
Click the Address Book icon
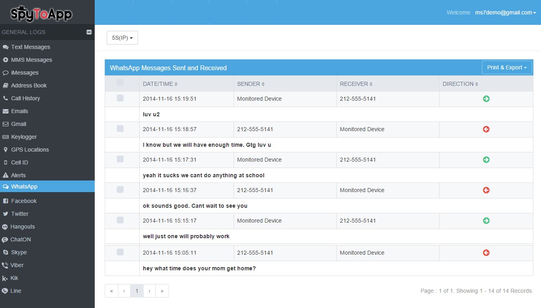(6, 85)
